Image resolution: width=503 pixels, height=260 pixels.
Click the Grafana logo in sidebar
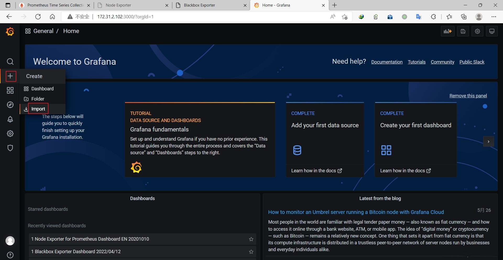pyautogui.click(x=10, y=31)
